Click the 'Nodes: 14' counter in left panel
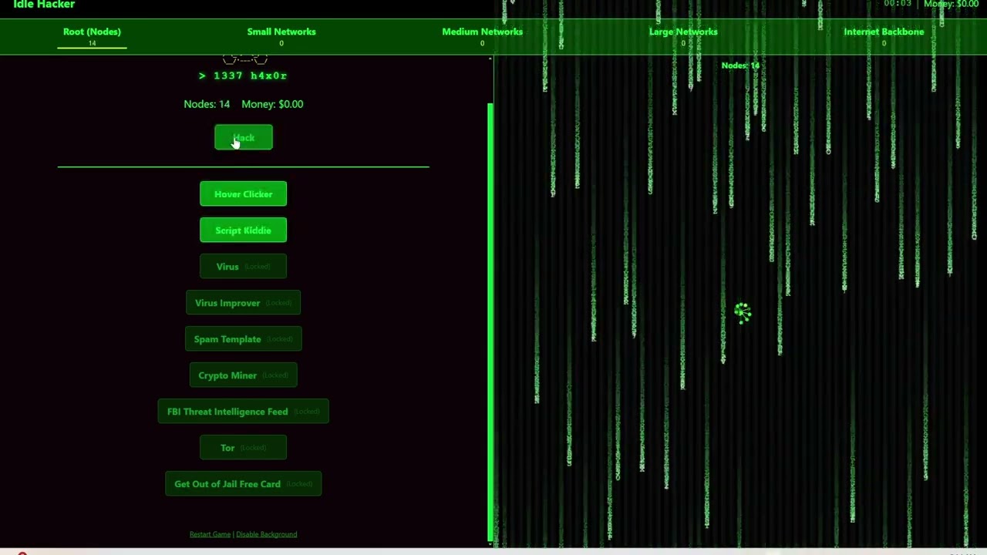The height and width of the screenshot is (555, 987). [x=207, y=104]
